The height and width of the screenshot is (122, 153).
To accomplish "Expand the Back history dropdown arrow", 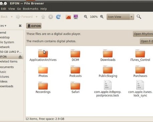I will (12, 17).
